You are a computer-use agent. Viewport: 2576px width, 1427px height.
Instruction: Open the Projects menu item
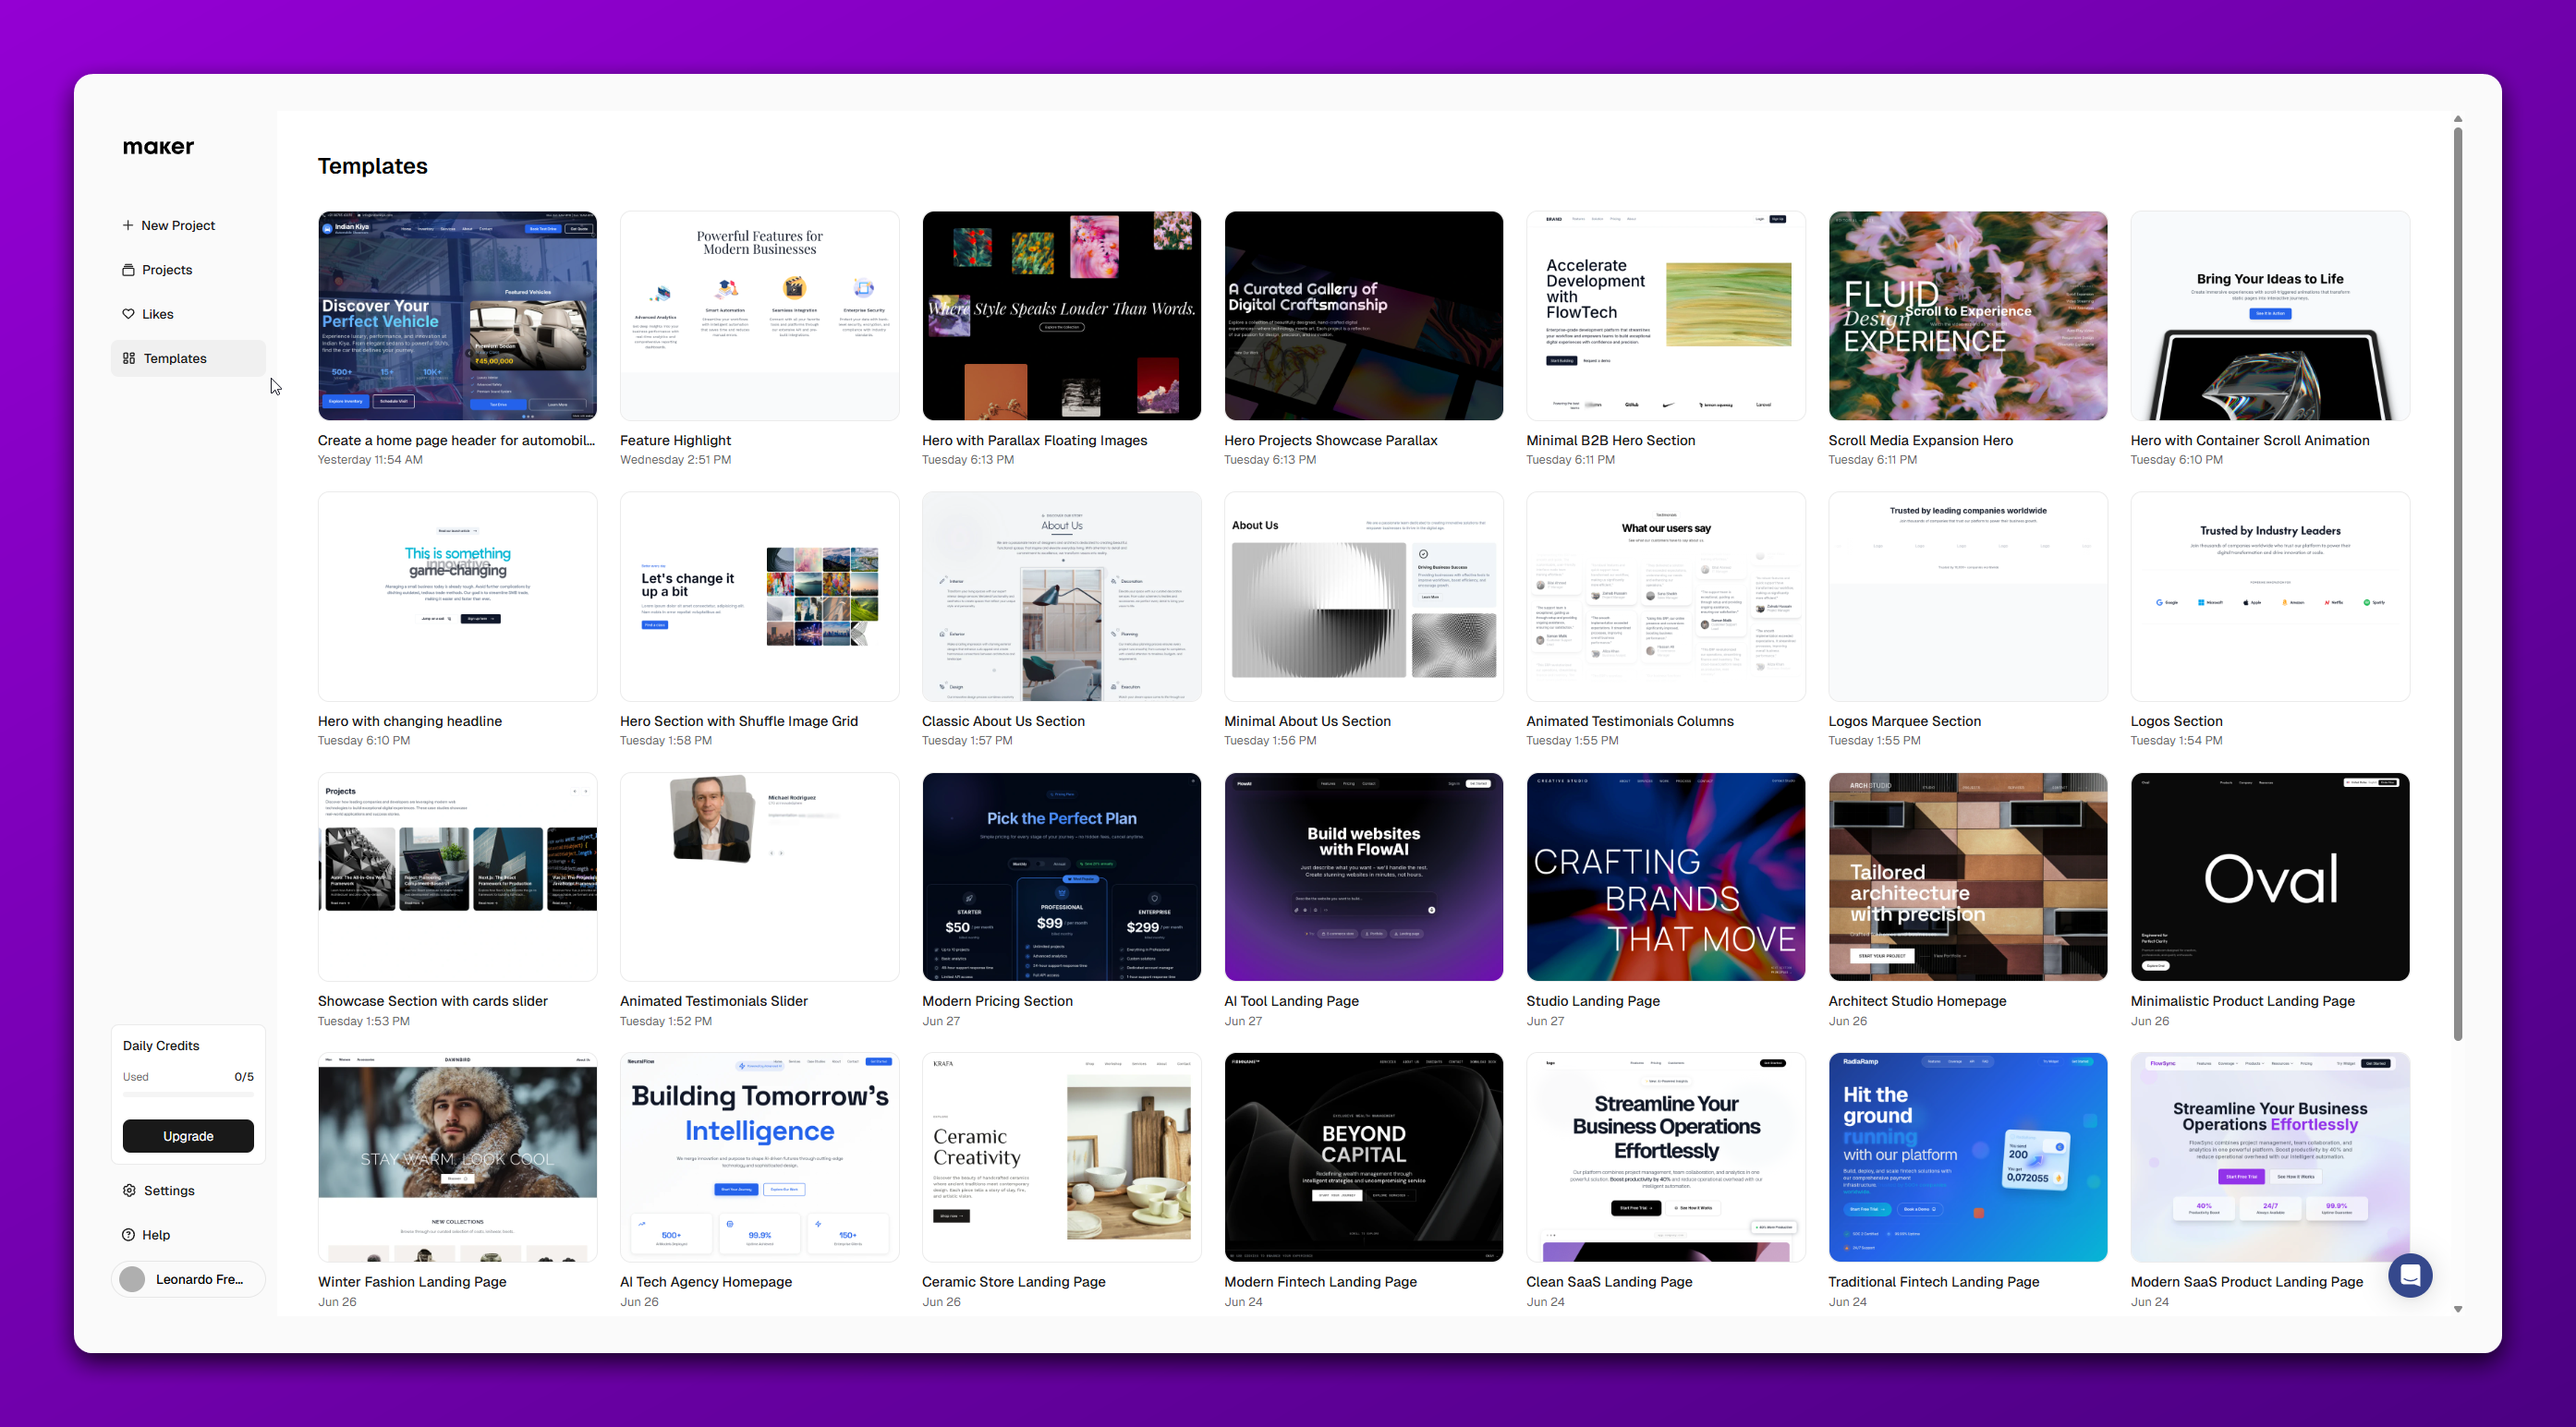(x=167, y=270)
